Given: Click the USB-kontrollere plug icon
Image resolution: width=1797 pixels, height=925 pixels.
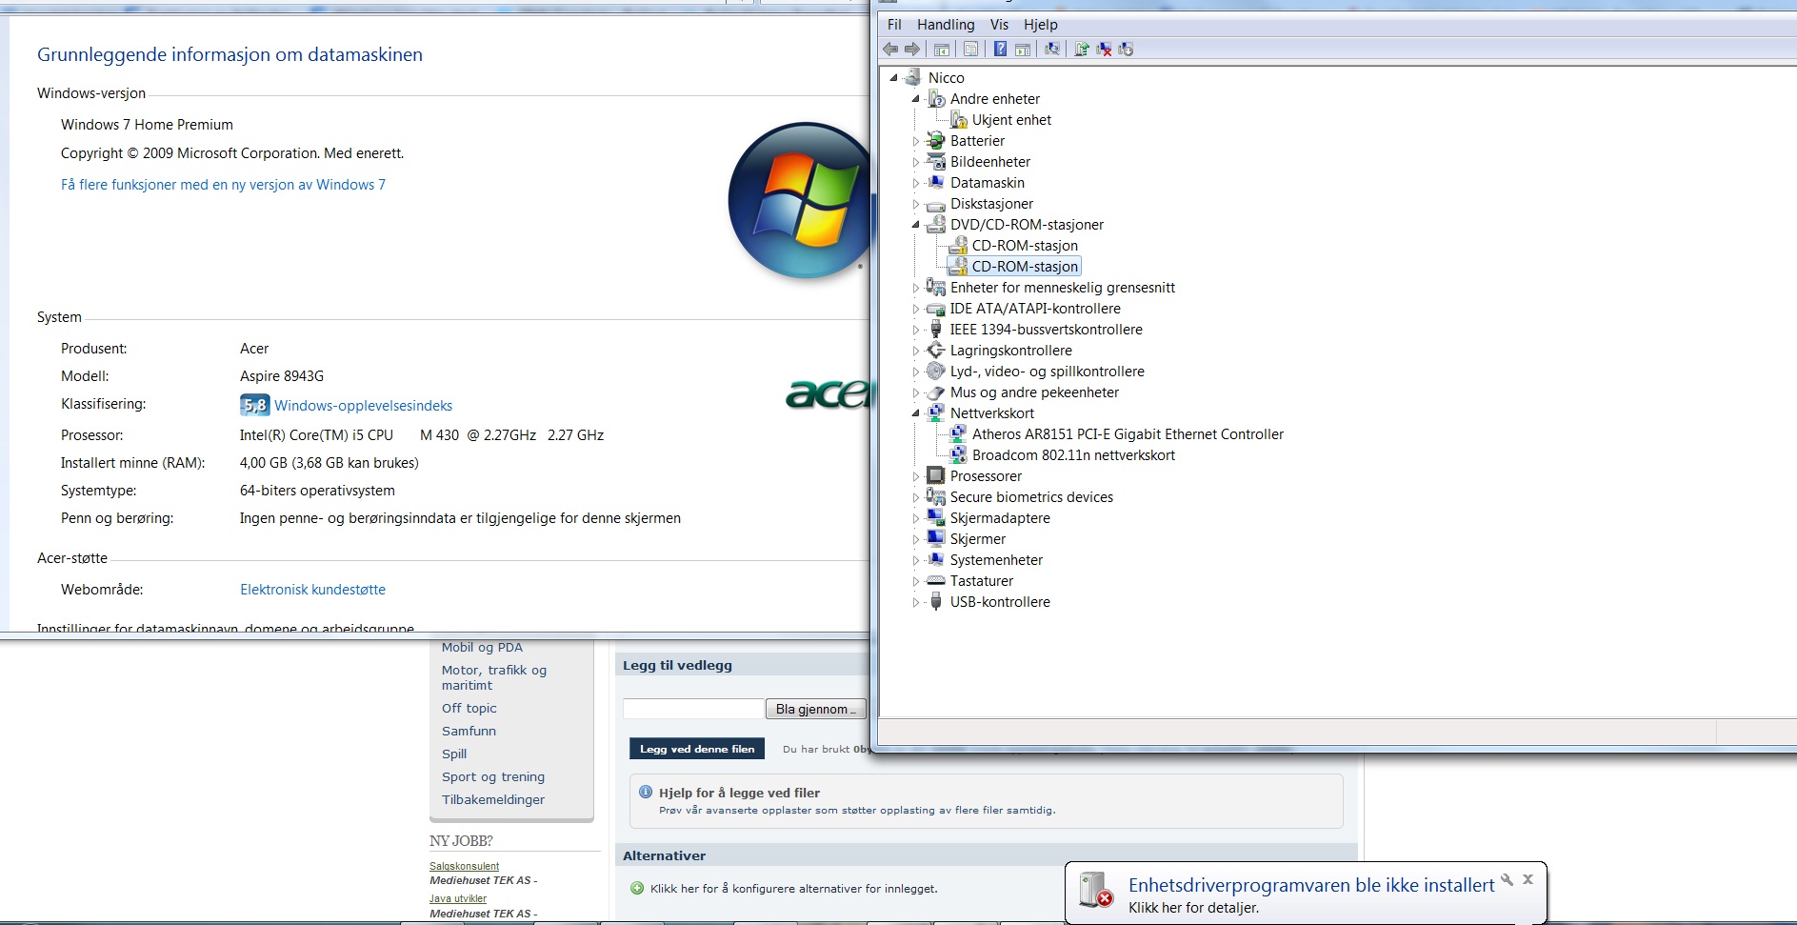Looking at the screenshot, I should tap(936, 601).
